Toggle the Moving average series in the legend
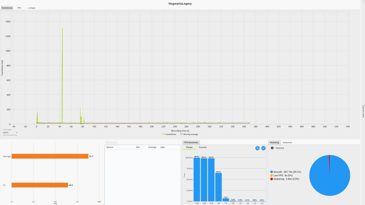The height and width of the screenshot is (205, 365). coord(189,134)
